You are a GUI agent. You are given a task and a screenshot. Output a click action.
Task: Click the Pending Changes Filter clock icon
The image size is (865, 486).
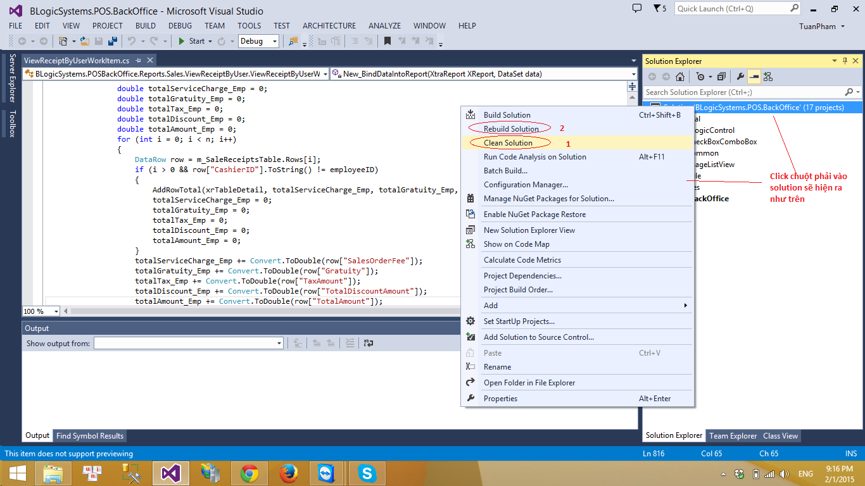click(x=700, y=77)
